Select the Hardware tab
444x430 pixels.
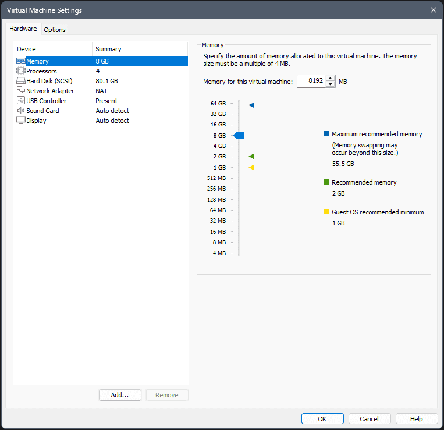click(23, 29)
